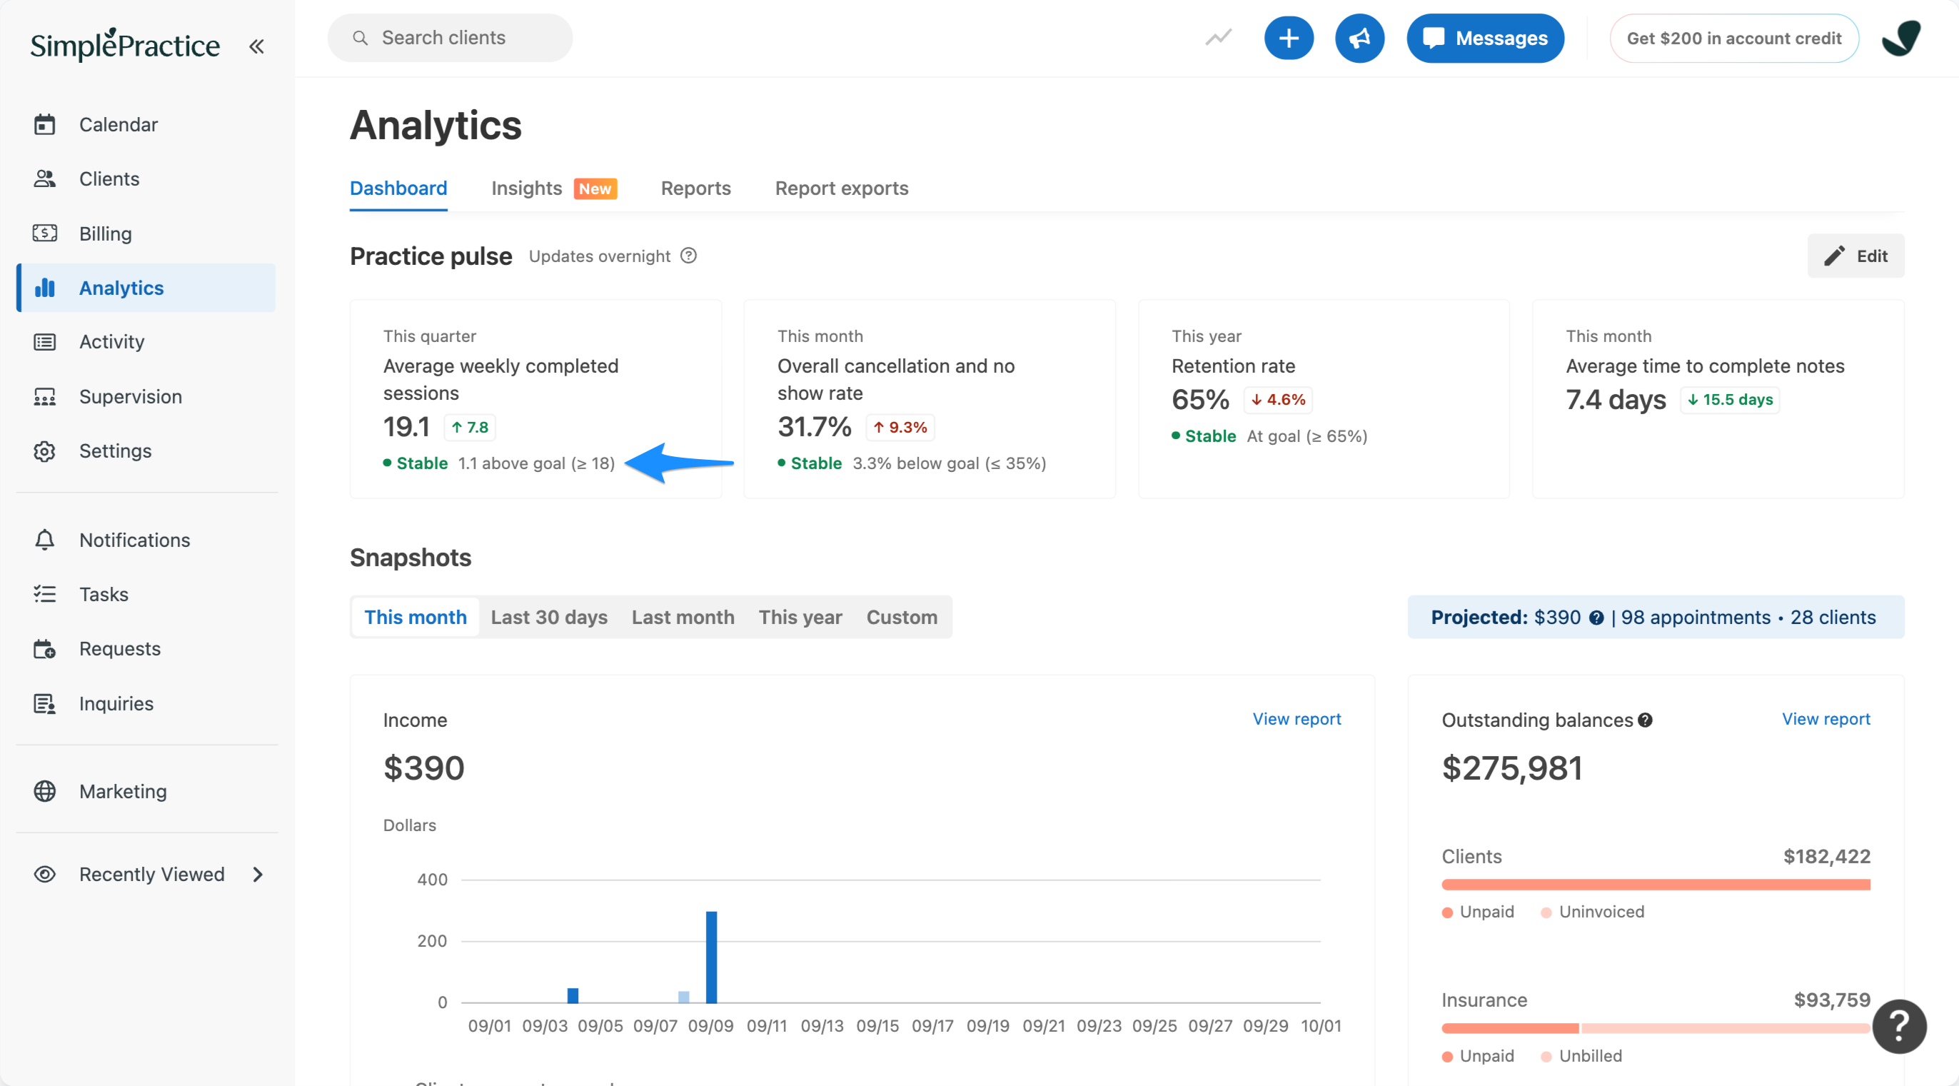Open the Messages button
Screen dimensions: 1959x1086
(x=1484, y=38)
